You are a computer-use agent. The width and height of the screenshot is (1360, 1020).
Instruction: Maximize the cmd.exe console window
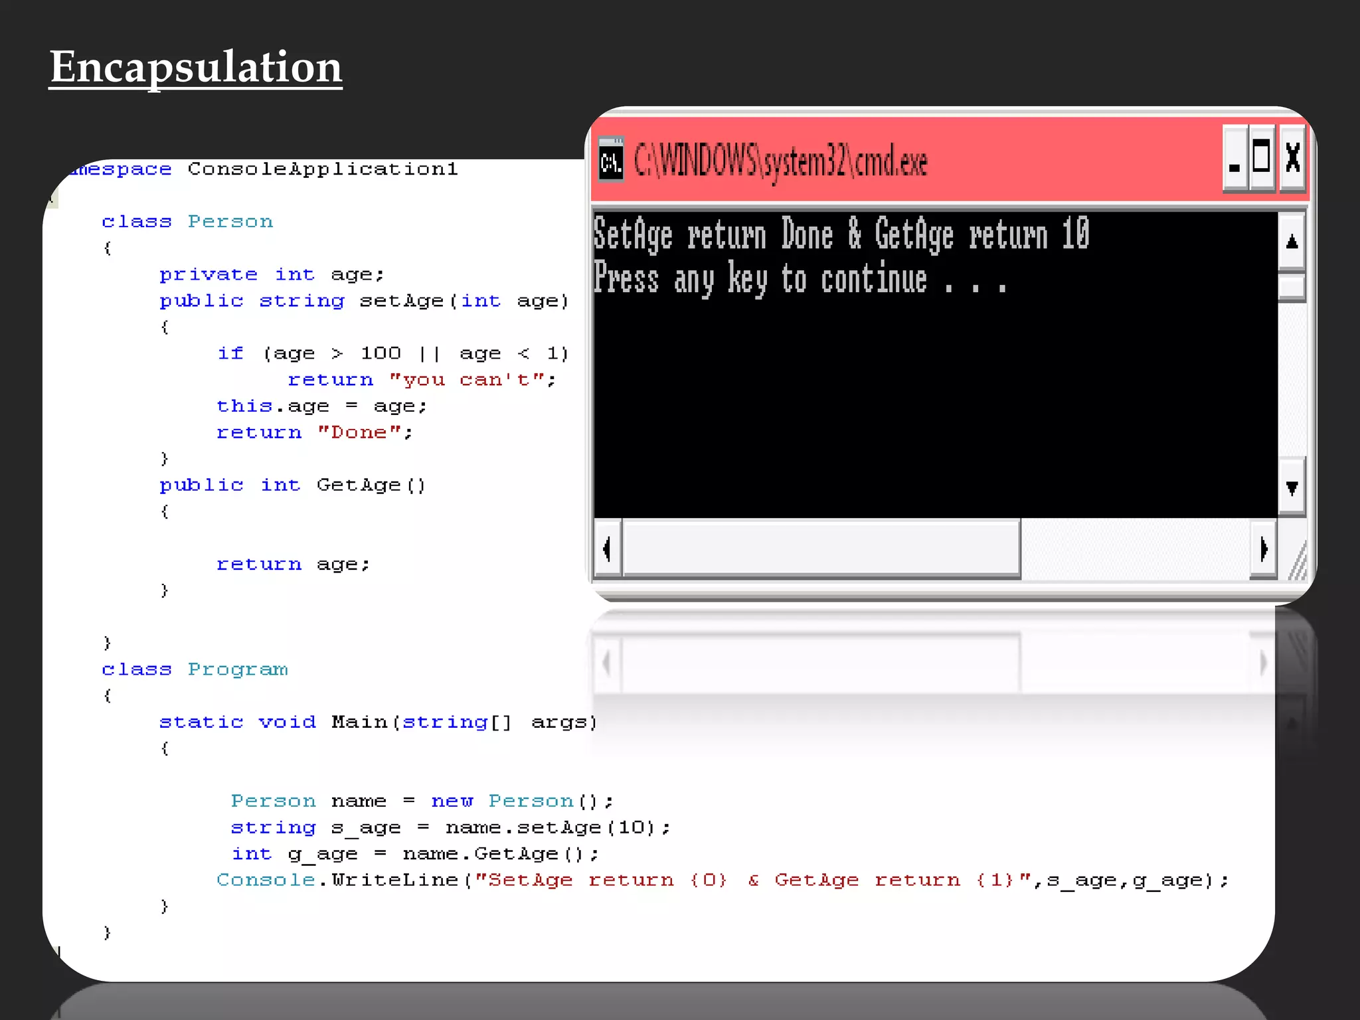1262,159
